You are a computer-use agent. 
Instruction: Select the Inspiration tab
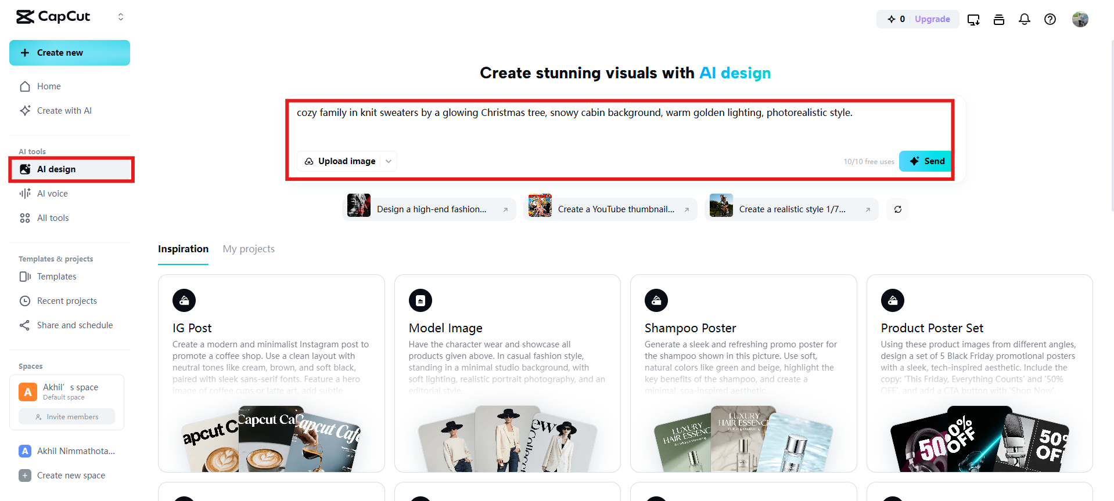tap(183, 249)
